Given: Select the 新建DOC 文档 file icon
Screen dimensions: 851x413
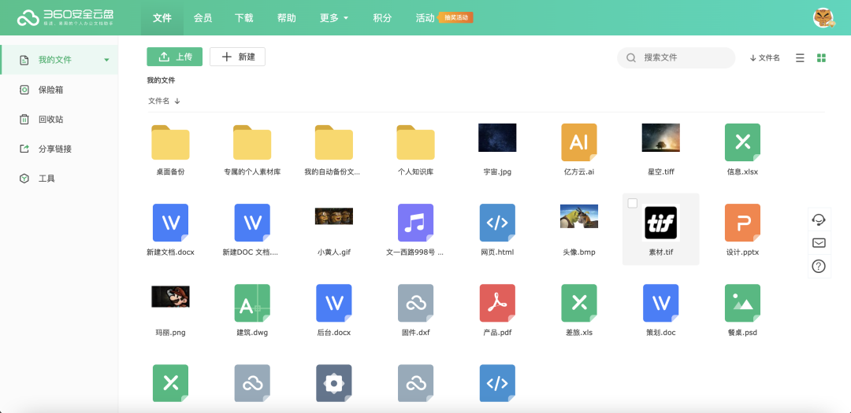Looking at the screenshot, I should coord(252,223).
